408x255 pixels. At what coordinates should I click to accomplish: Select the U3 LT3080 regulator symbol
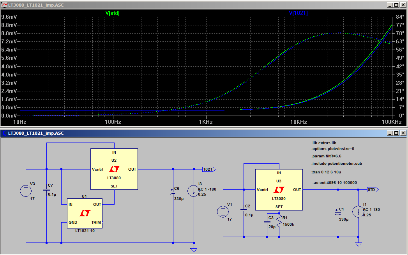(x=279, y=189)
